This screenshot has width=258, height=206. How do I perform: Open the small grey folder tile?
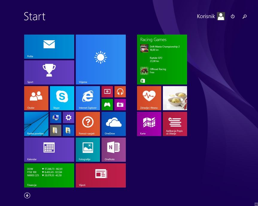[x=56, y=130]
